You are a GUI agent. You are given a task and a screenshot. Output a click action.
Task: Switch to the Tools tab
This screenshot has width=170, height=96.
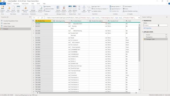[x=38, y=3]
